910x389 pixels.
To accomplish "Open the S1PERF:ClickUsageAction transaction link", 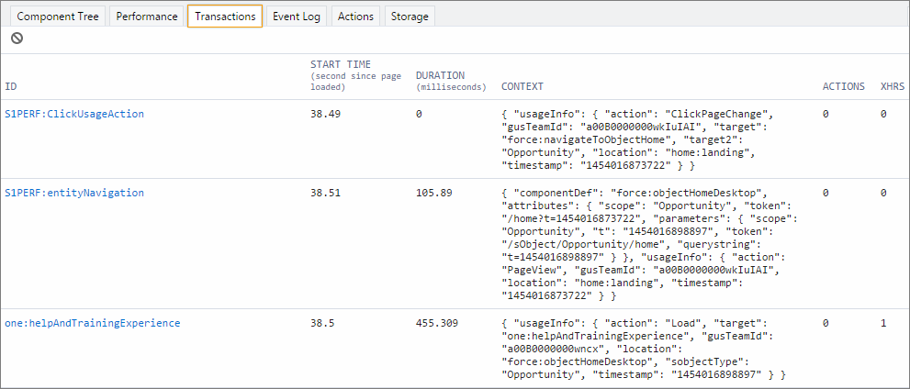I will (x=74, y=114).
